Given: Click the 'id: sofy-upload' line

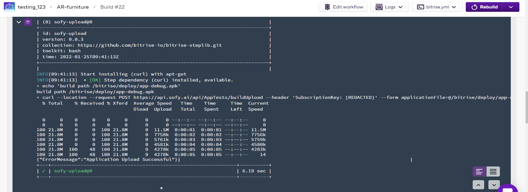Looking at the screenshot, I should coord(64,33).
